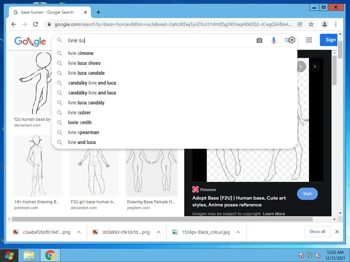The image size is (350, 262).
Task: Go back to the previous page
Action: [x=14, y=24]
